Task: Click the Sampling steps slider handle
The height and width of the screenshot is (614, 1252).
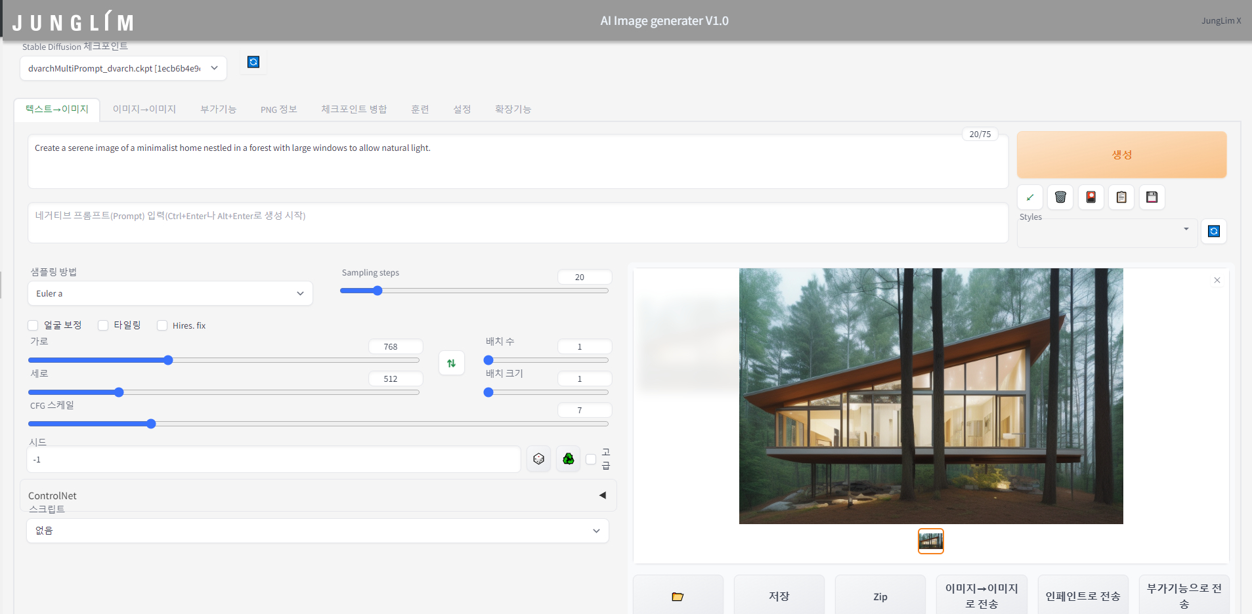Action: [x=378, y=291]
